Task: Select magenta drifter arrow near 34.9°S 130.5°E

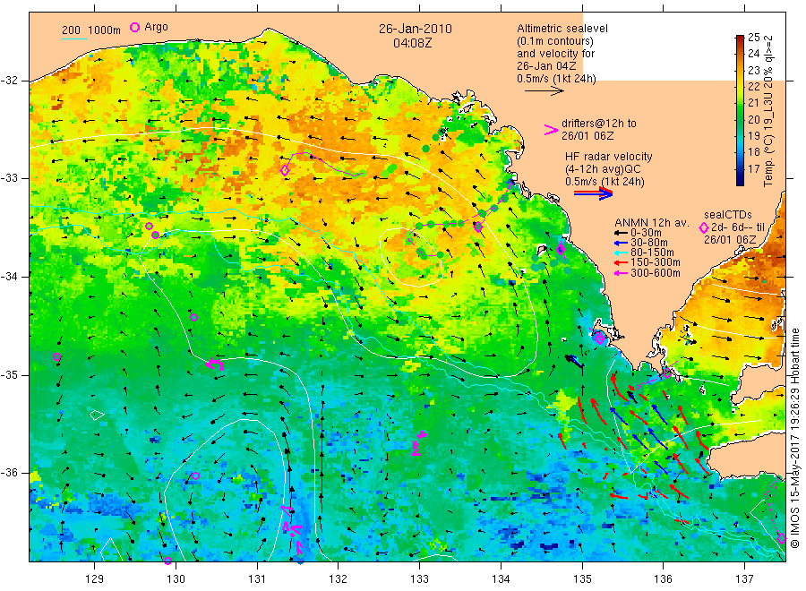Action: click(x=215, y=364)
